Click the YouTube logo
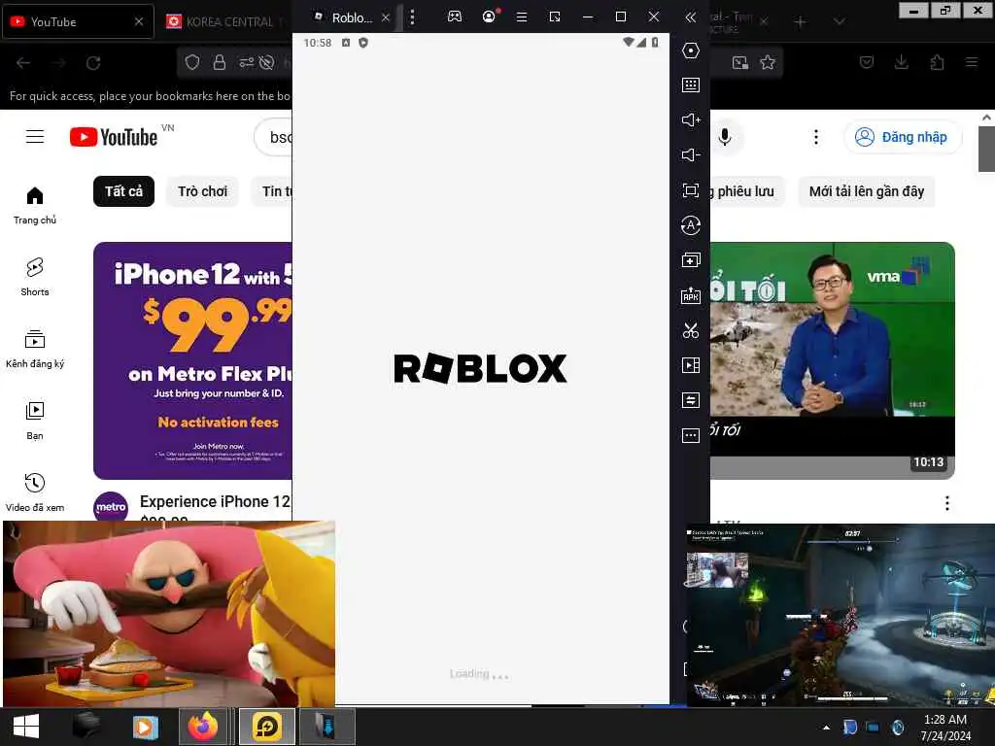The height and width of the screenshot is (746, 995). pos(114,137)
